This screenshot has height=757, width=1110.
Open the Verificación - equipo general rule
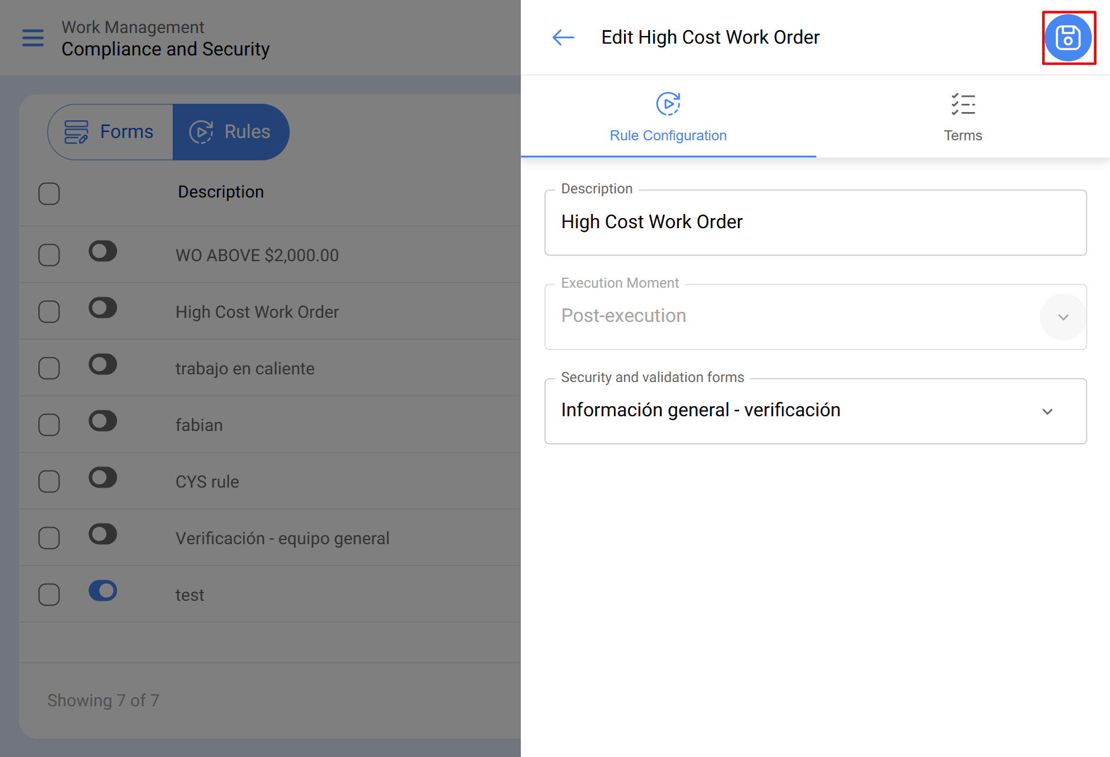[x=283, y=538]
